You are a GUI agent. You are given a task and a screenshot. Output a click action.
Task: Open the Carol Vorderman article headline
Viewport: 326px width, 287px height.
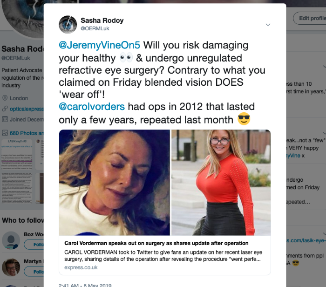(x=156, y=243)
